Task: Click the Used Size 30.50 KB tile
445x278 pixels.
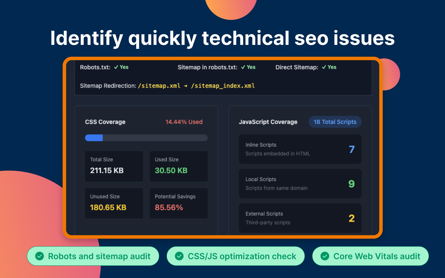Action: [179, 166]
